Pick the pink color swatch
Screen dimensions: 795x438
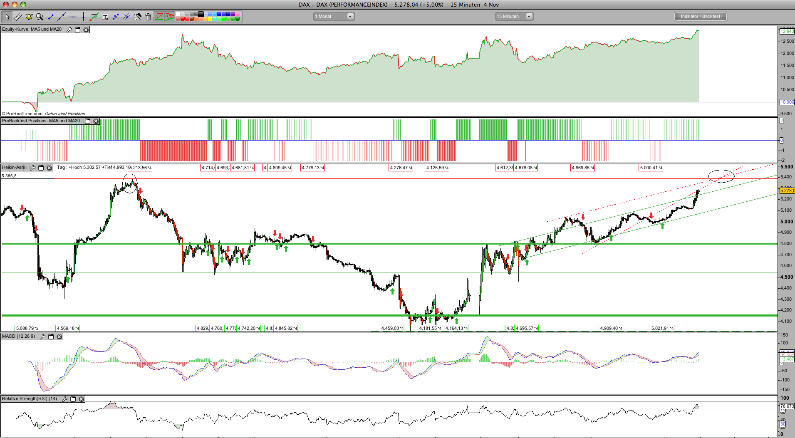(x=238, y=14)
